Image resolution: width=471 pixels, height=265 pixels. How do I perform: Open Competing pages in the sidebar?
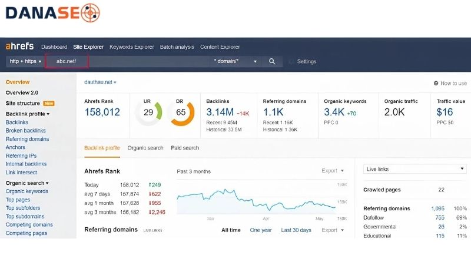[26, 233]
